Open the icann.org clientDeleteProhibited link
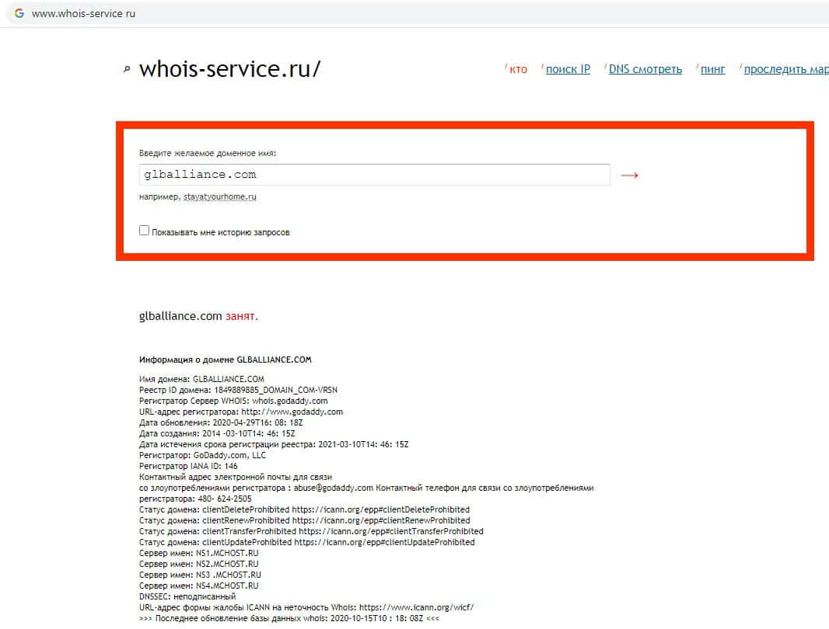 pos(380,509)
